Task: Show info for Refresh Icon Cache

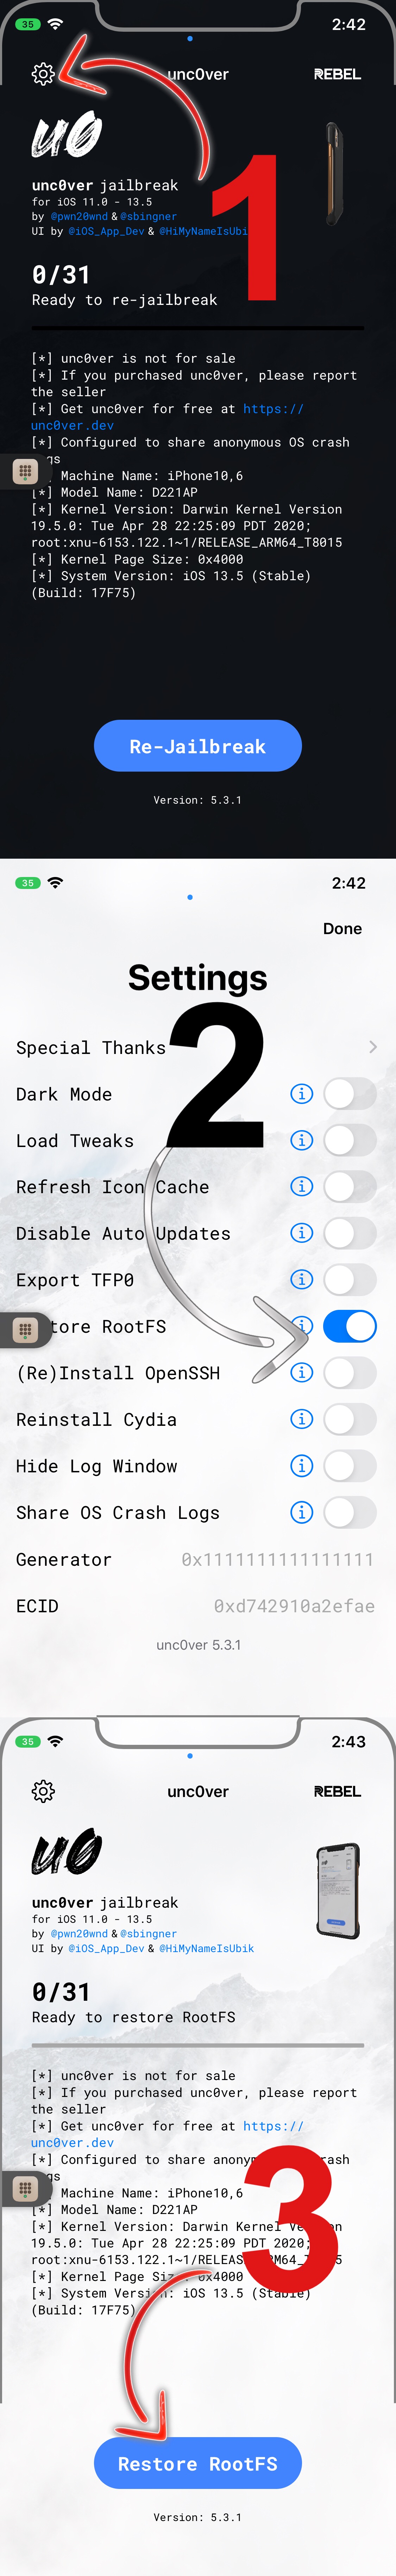Action: click(x=301, y=1187)
